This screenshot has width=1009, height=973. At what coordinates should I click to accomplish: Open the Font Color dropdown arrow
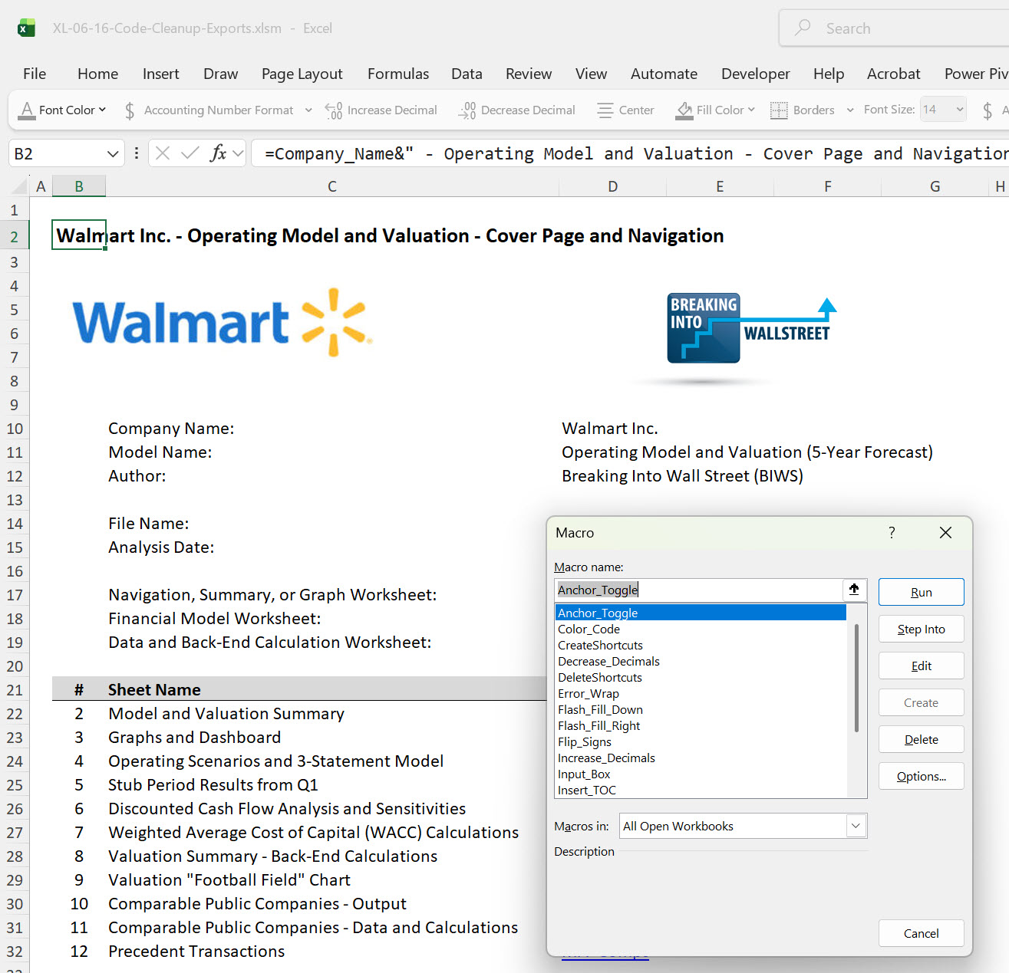pos(102,110)
